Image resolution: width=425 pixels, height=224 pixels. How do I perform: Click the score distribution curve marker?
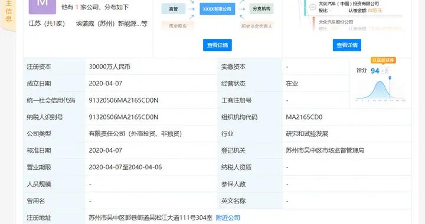coord(390,78)
